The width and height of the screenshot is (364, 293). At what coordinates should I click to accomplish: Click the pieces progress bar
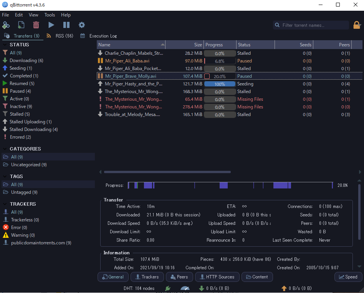pos(230,185)
